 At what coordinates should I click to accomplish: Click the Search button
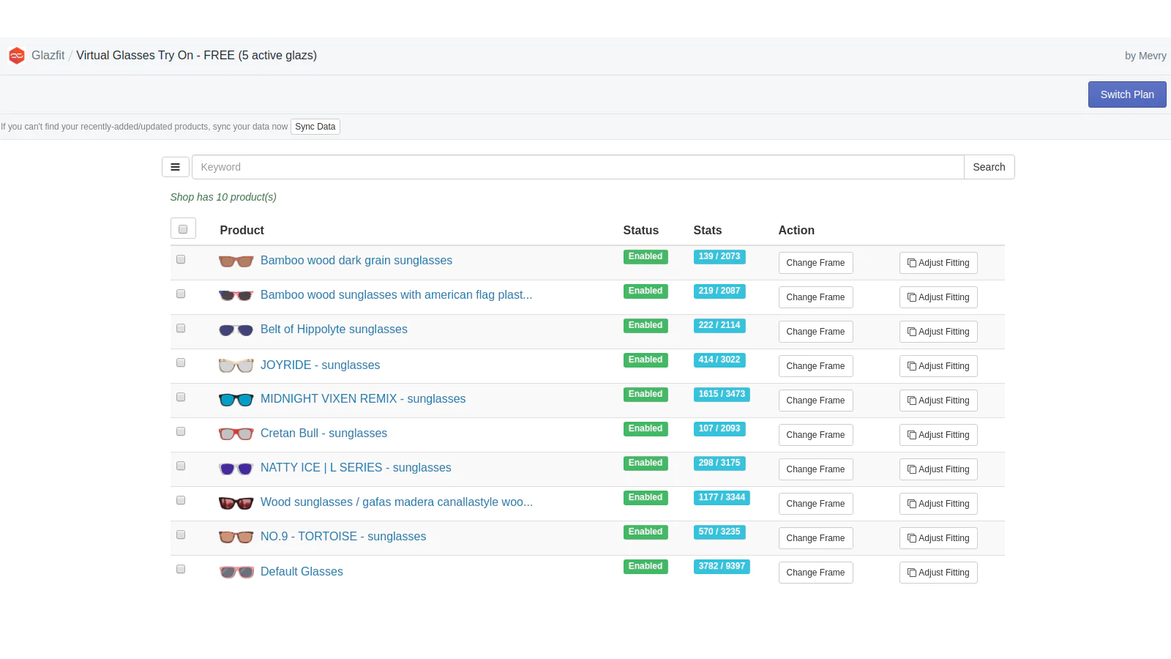[989, 167]
